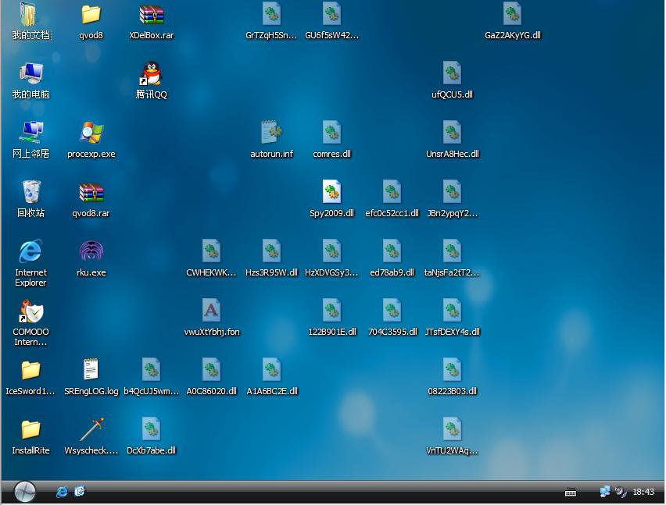Select the XDelBox.rar archive
The height and width of the screenshot is (505, 666).
point(151,16)
